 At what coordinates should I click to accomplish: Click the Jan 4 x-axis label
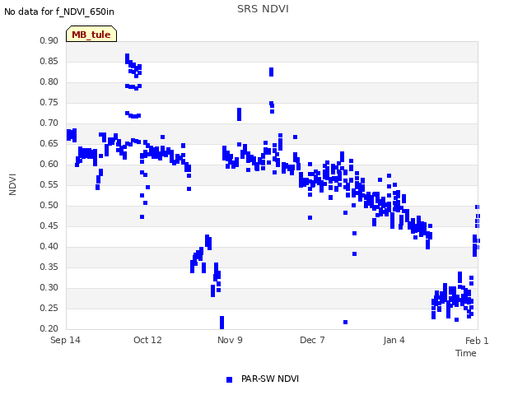tap(394, 340)
